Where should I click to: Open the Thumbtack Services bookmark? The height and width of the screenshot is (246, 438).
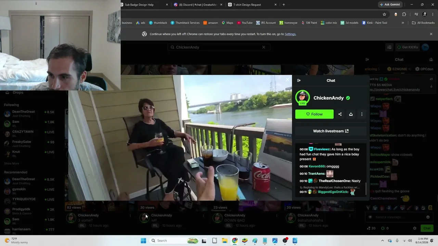tap(185, 23)
